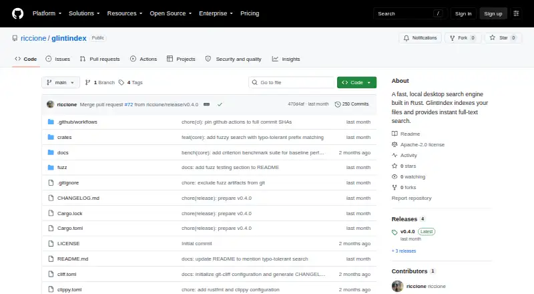534x294 pixels.
Task: Switch to the Projects tab
Action: click(181, 59)
